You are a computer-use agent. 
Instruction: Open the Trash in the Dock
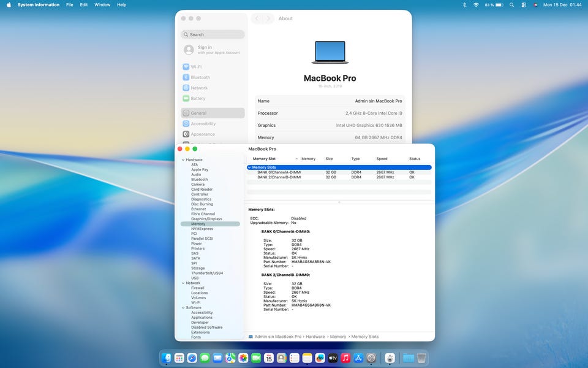click(422, 358)
